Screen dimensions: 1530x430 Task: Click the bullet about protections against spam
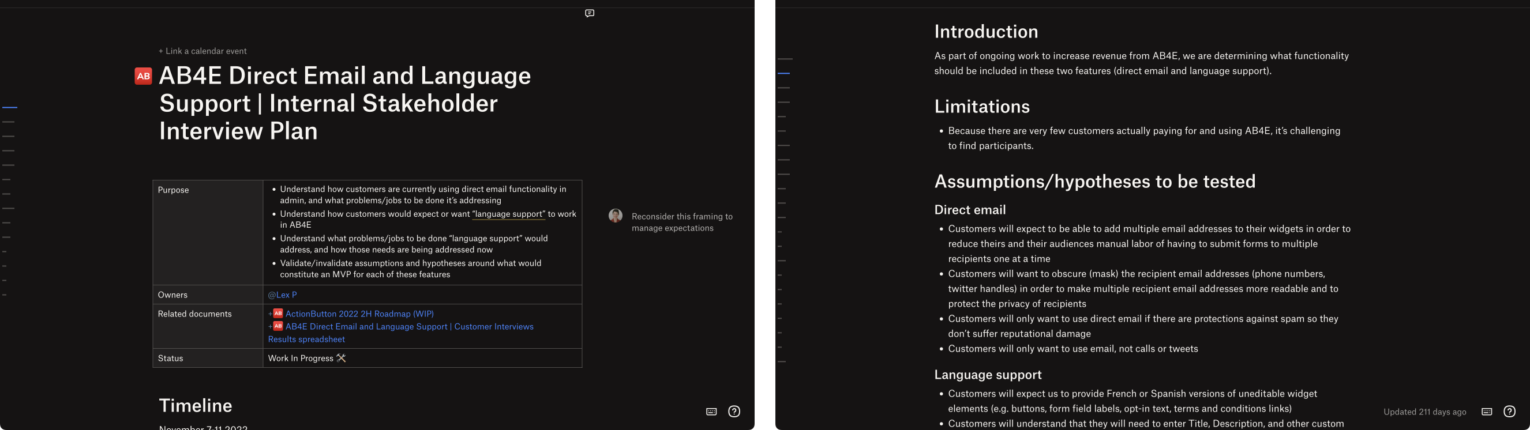pos(1143,326)
